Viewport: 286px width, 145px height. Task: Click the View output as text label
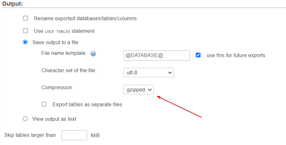[54, 119]
